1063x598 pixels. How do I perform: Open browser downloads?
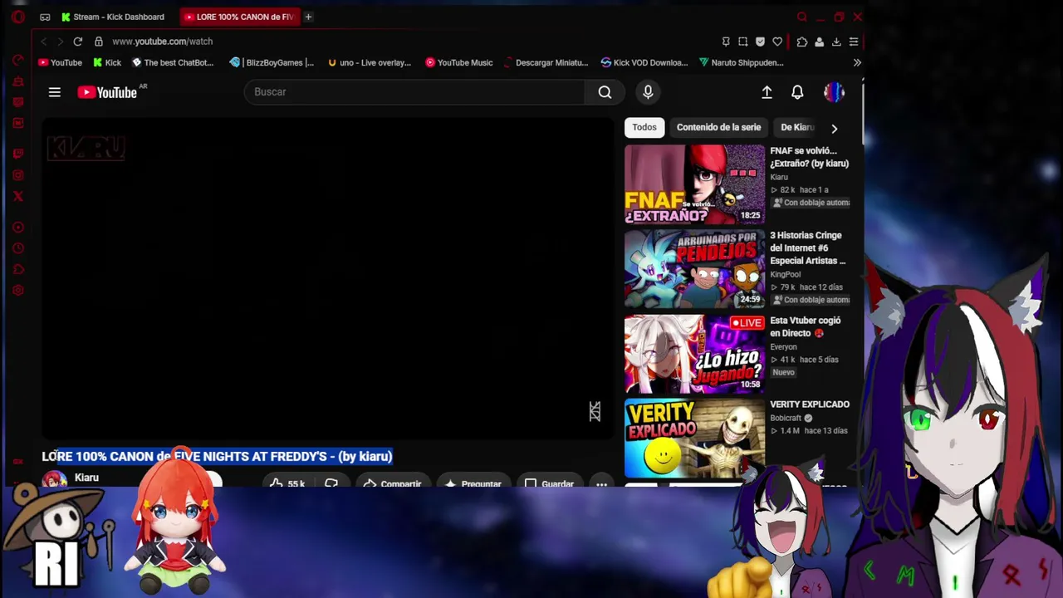coord(836,42)
